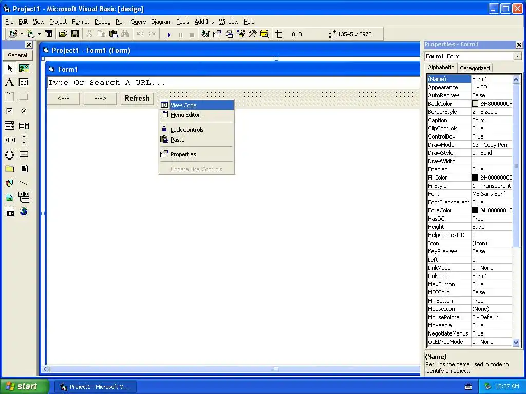The image size is (526, 394).
Task: Open the Project menu
Action: (x=58, y=22)
